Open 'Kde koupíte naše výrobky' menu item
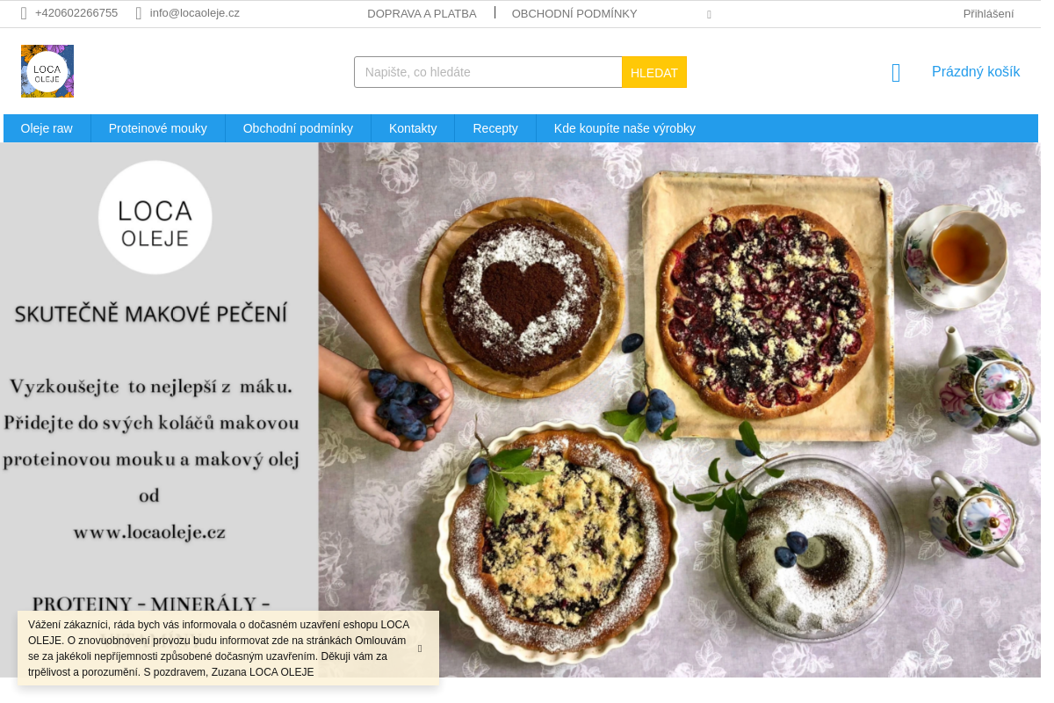Image resolution: width=1054 pixels, height=703 pixels. [x=624, y=128]
